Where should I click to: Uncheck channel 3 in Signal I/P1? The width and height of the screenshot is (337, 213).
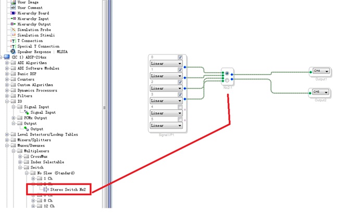point(180,95)
